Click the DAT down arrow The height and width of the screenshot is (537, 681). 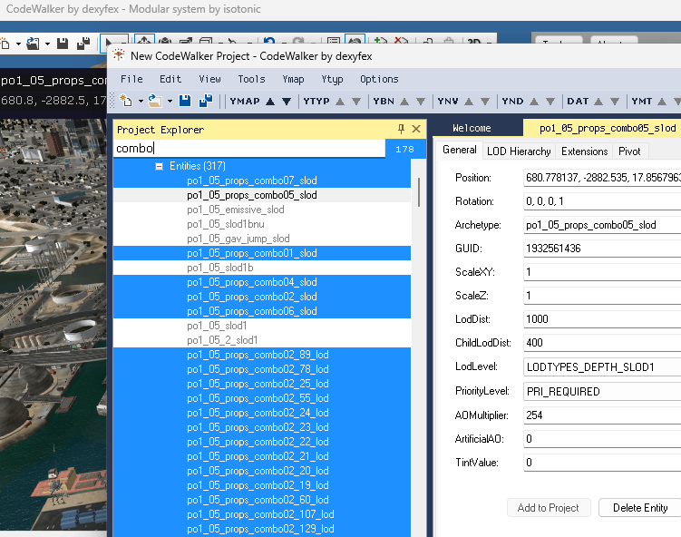pos(615,102)
